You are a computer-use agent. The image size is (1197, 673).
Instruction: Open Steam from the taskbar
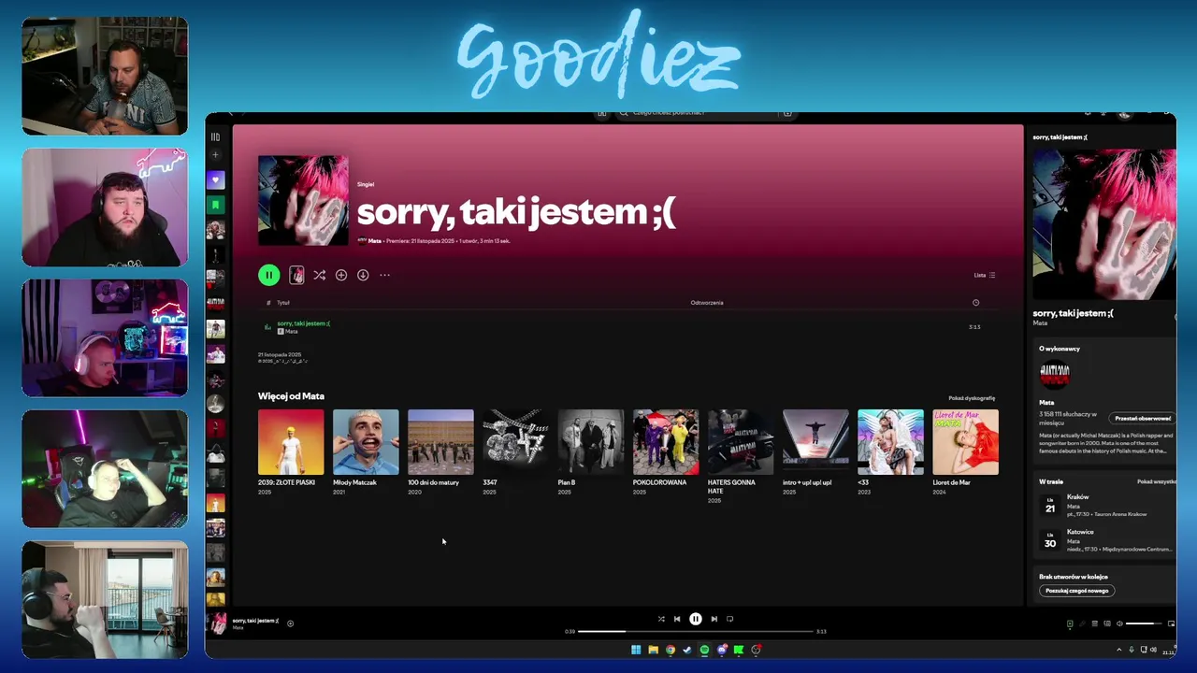click(687, 650)
